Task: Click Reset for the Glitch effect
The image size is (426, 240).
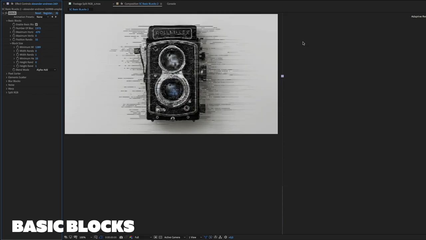Action: pos(38,13)
